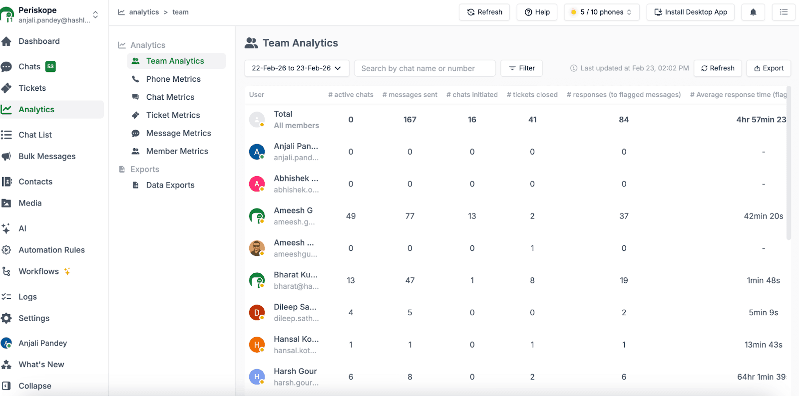799x396 pixels.
Task: Click team breadcrumb item
Action: tap(180, 12)
